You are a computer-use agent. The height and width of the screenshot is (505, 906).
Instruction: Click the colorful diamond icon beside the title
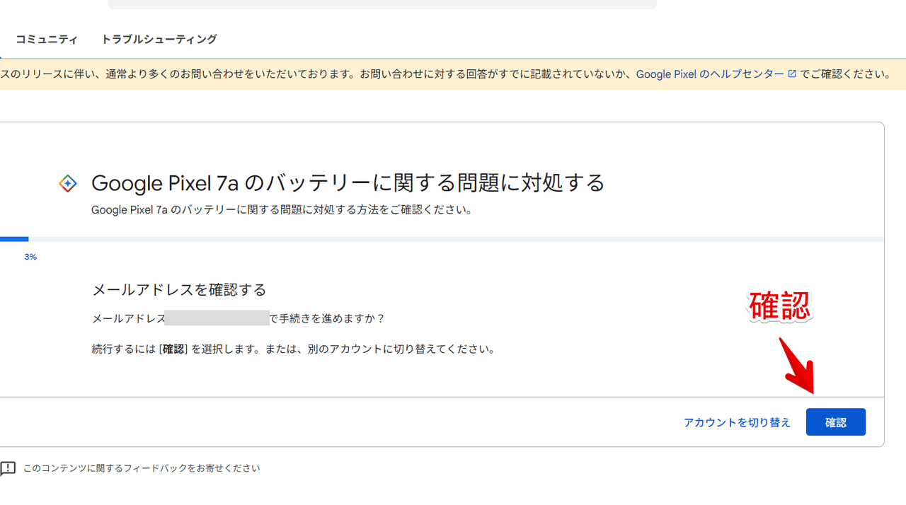67,184
